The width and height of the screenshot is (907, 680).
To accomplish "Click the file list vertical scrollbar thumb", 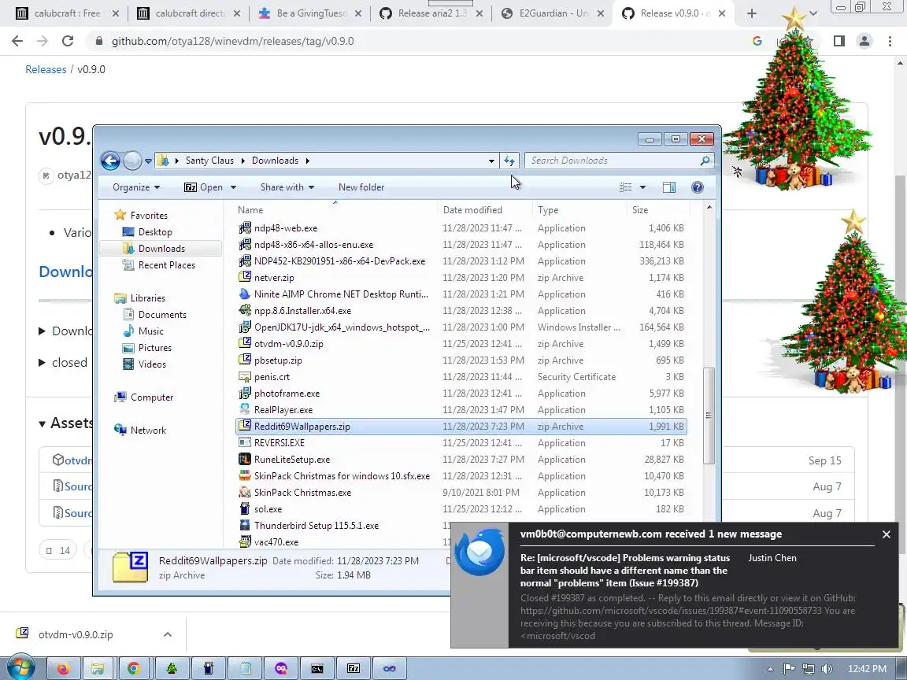I will click(709, 416).
